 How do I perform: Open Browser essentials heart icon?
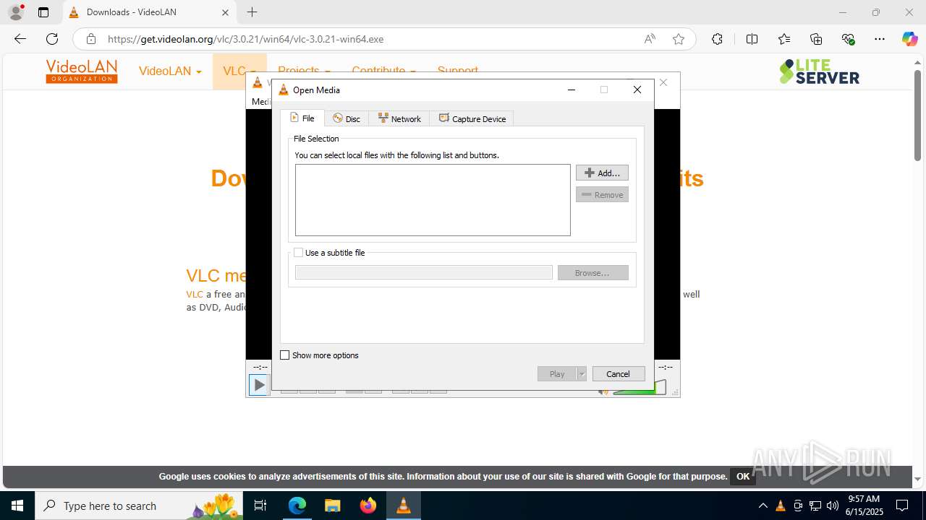pyautogui.click(x=849, y=39)
